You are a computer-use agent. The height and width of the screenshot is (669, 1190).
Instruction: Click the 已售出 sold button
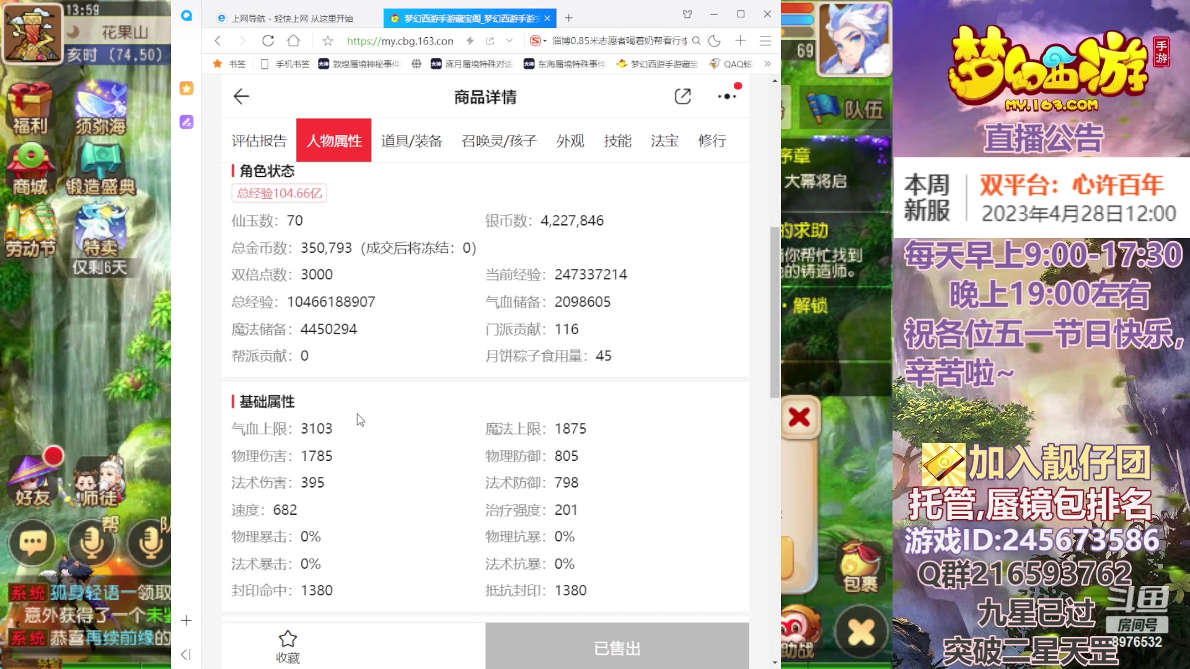tap(617, 647)
